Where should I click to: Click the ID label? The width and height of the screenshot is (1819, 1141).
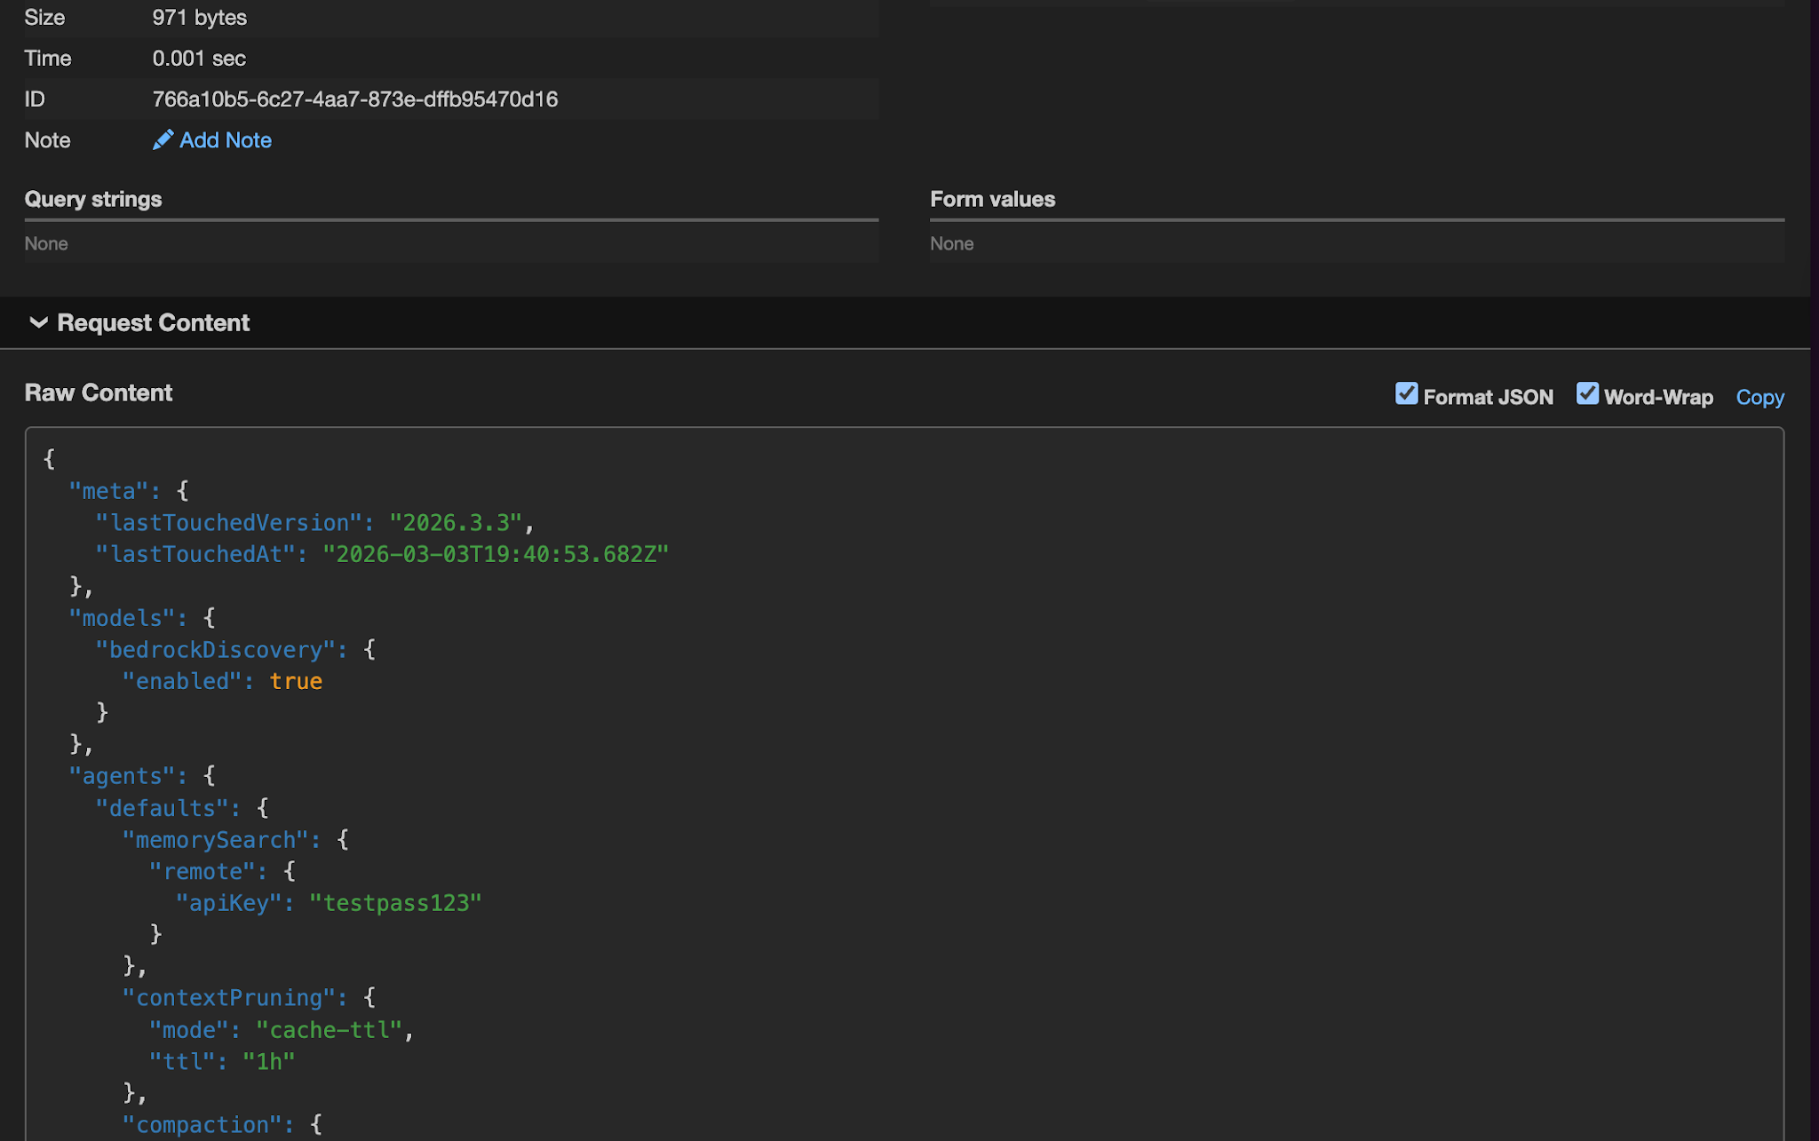(35, 99)
